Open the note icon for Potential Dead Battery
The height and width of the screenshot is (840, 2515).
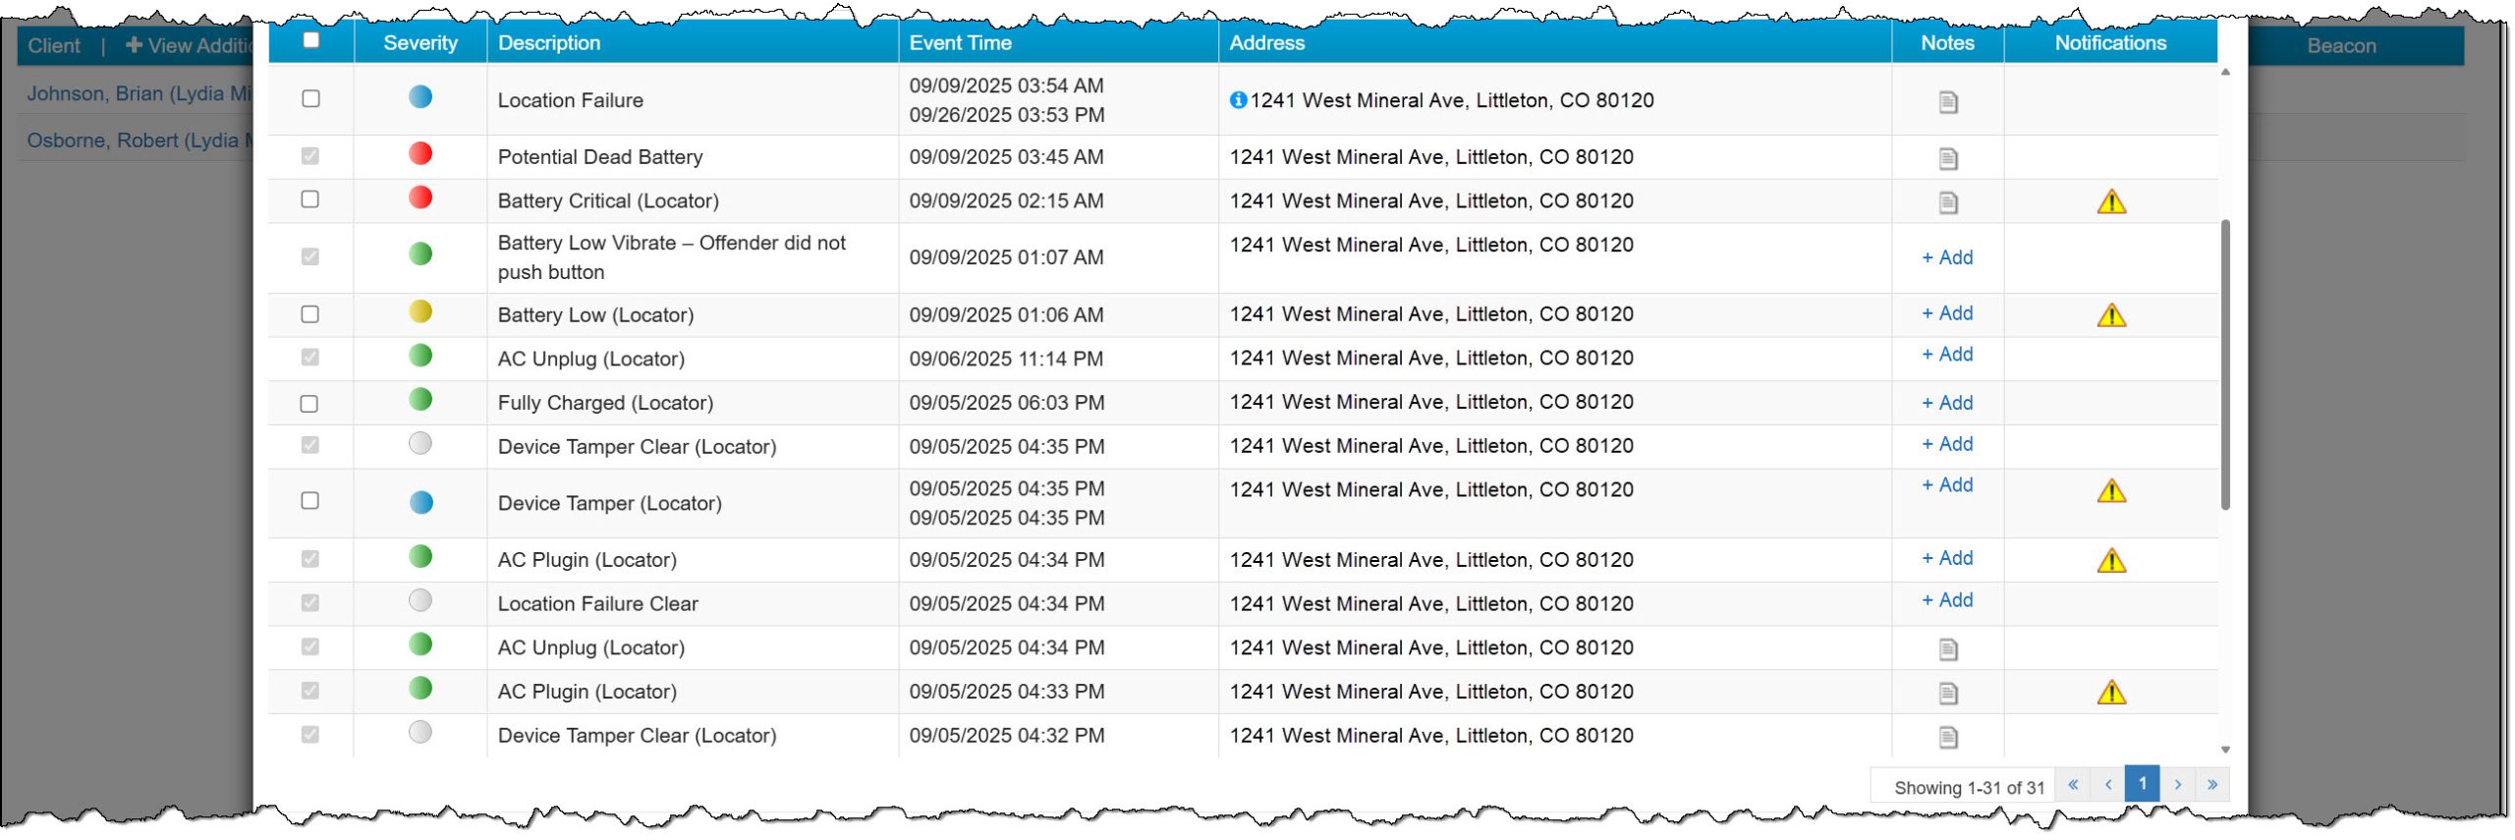1947,158
